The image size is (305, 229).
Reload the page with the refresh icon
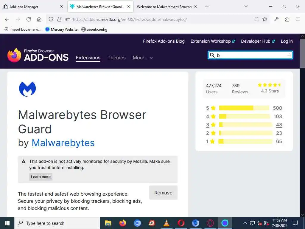pos(29,19)
